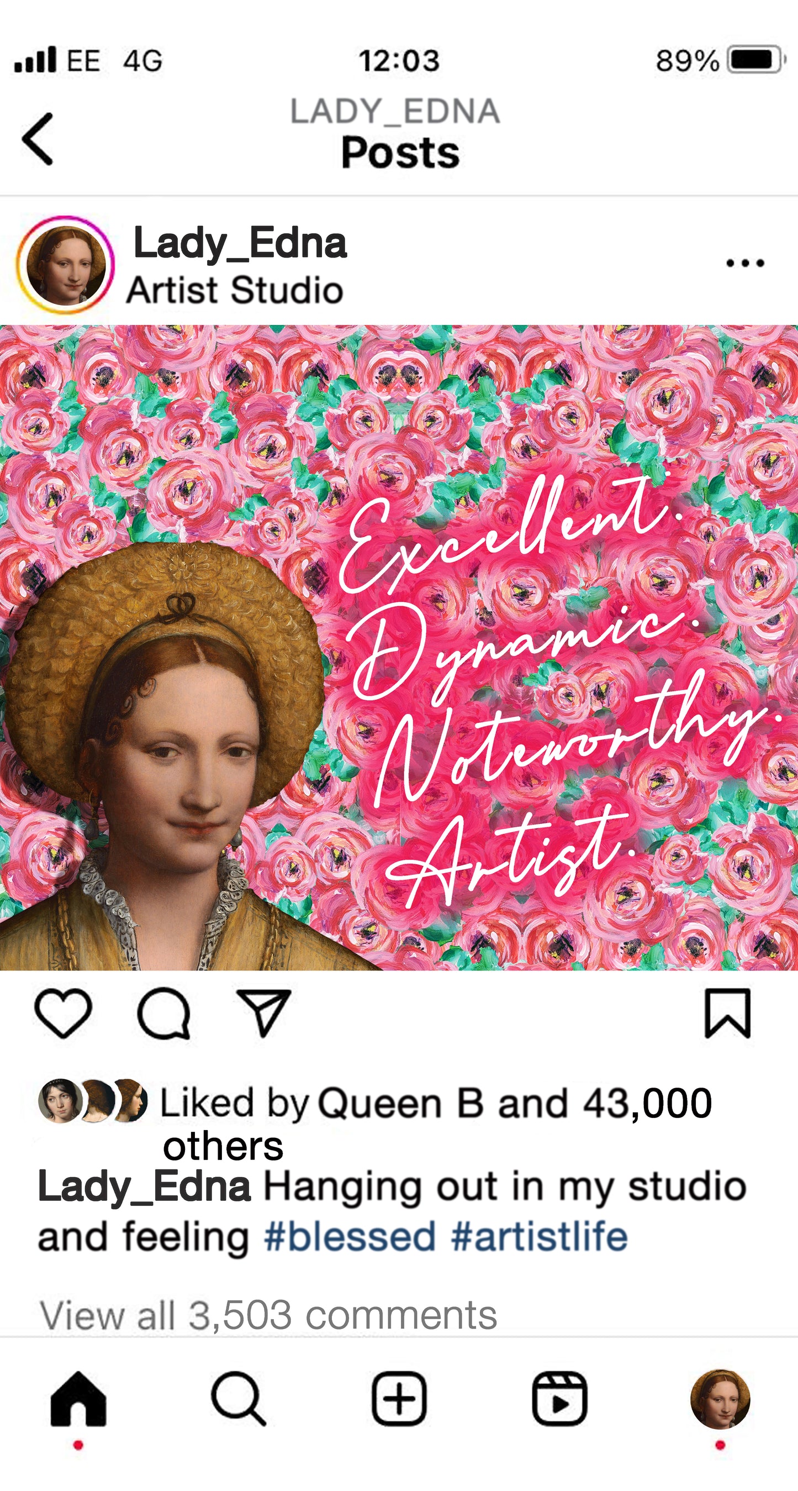The width and height of the screenshot is (798, 1491).
Task: Like the post with heart icon
Action: [x=64, y=1012]
